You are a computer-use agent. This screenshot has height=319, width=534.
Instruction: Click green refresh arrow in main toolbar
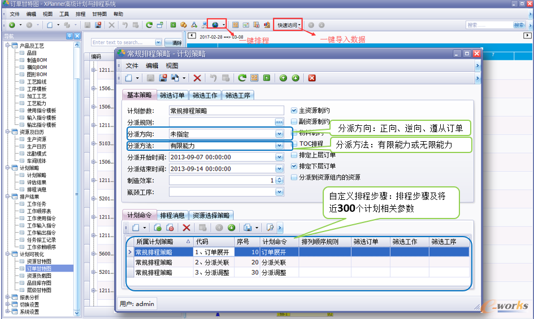(x=149, y=25)
